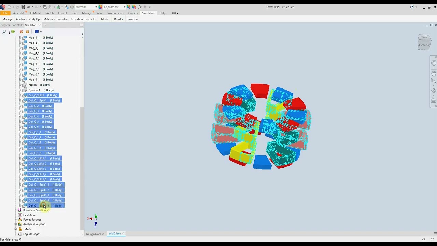Image resolution: width=437 pixels, height=246 pixels.
Task: Close the Simulation panel tab
Action: pos(39,25)
